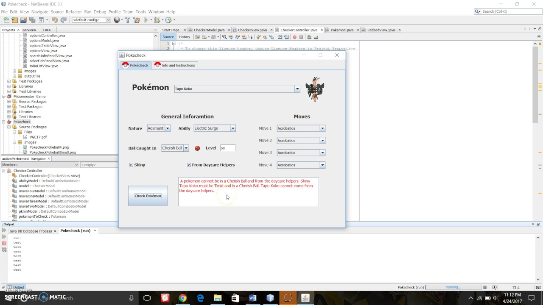Screen dimensions: 543x305
Task: Click the Cortana microphone icon
Action: pyautogui.click(x=132, y=298)
